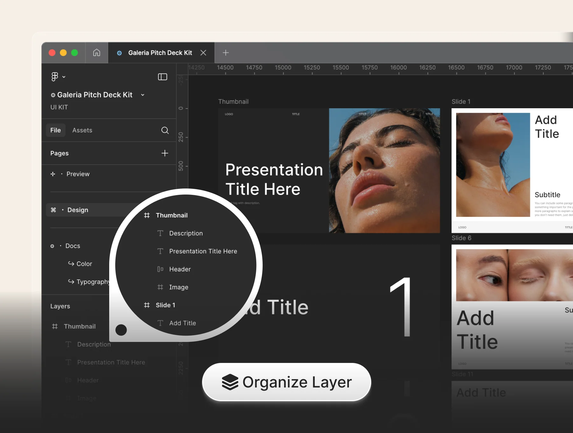573x433 pixels.
Task: Select Presentation Title Here in magnified circle
Action: pos(203,251)
